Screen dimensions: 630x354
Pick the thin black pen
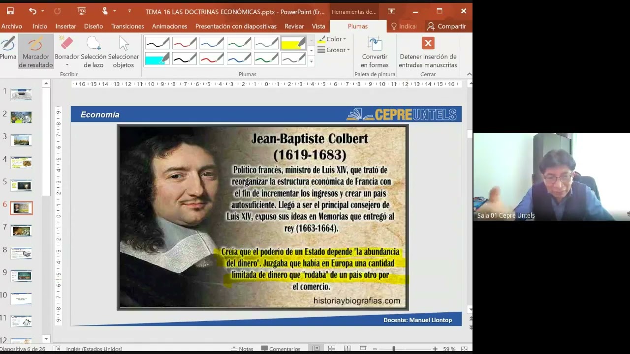tap(157, 43)
